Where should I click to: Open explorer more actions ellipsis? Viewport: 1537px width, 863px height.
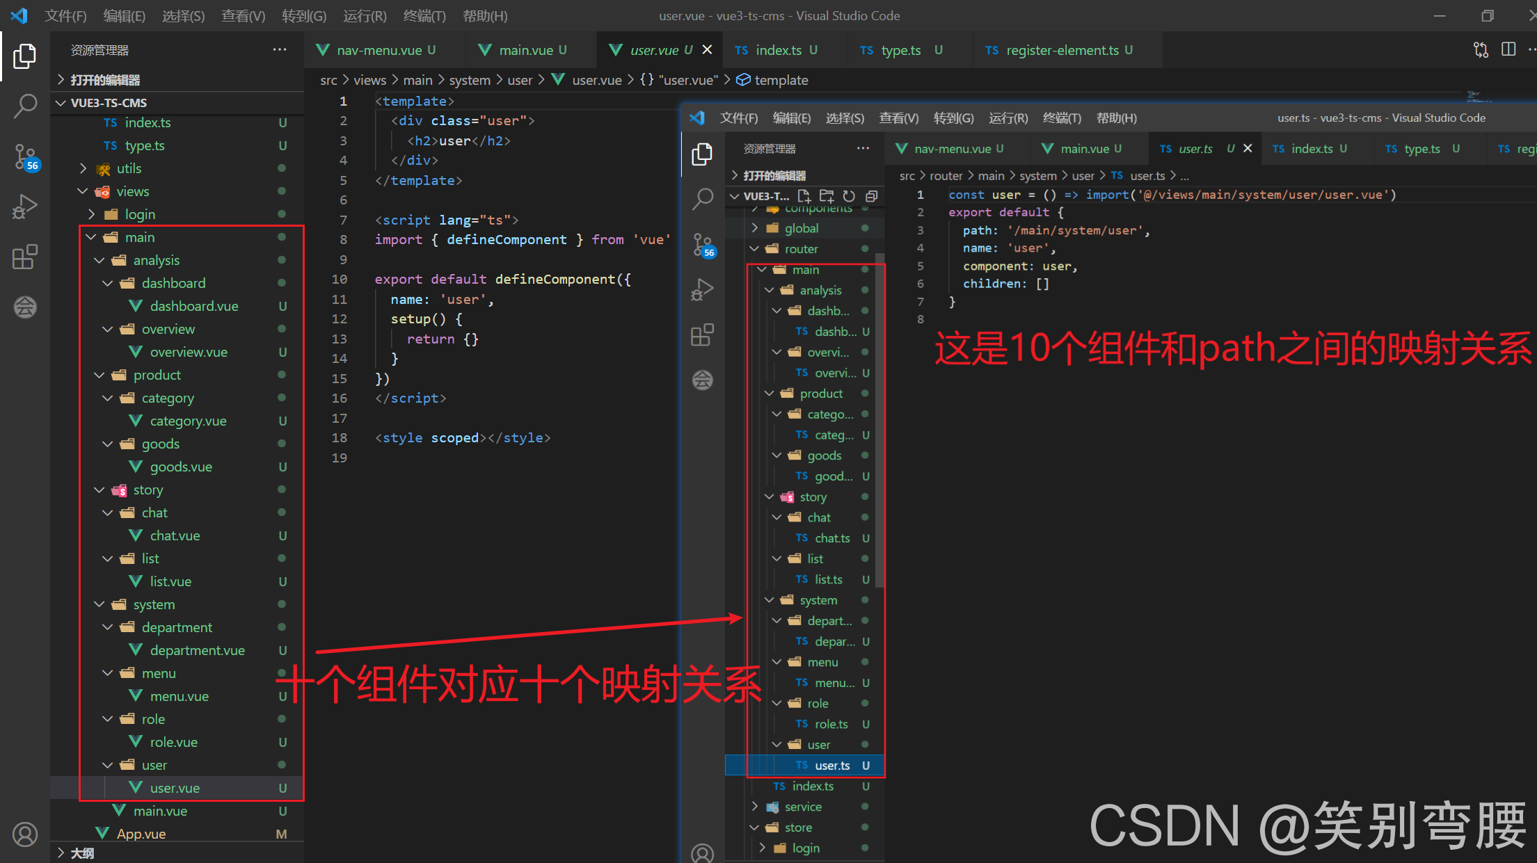coord(280,49)
